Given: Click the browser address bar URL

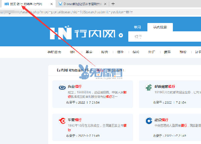Looking at the screenshot, I should 66,12.
